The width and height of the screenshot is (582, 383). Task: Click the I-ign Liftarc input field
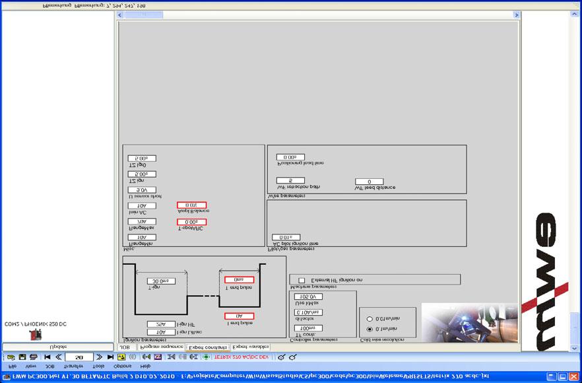(x=161, y=332)
